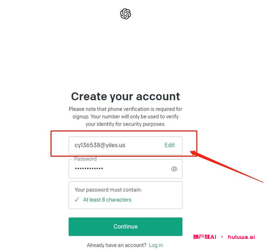Click the phone verification notice paragraph
The height and width of the screenshot is (250, 266).
[x=126, y=117]
